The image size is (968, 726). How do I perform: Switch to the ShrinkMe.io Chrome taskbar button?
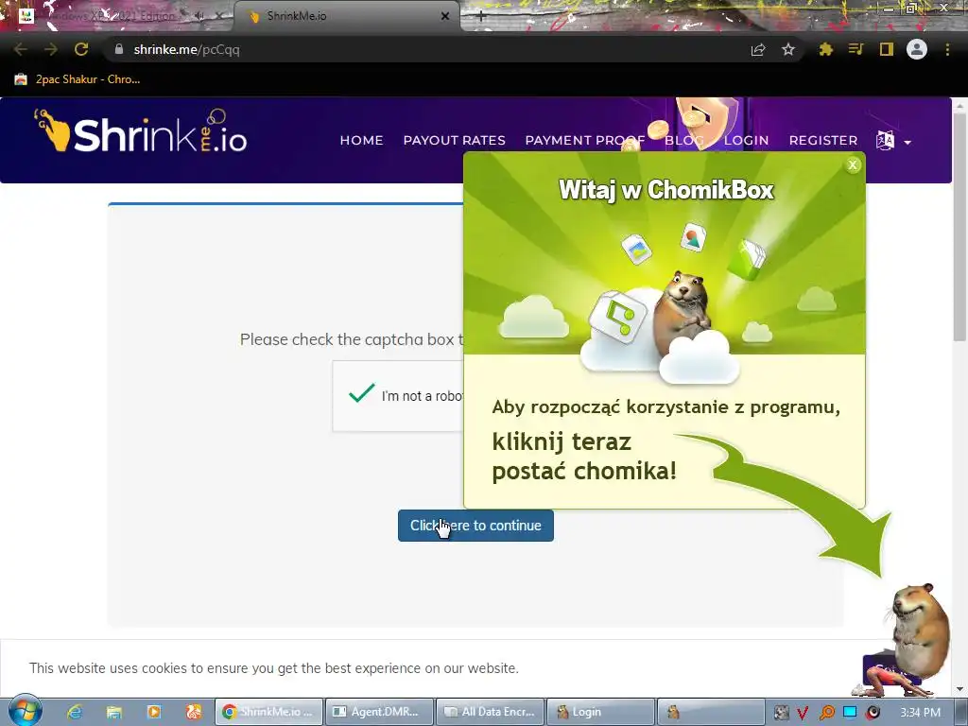(x=268, y=712)
